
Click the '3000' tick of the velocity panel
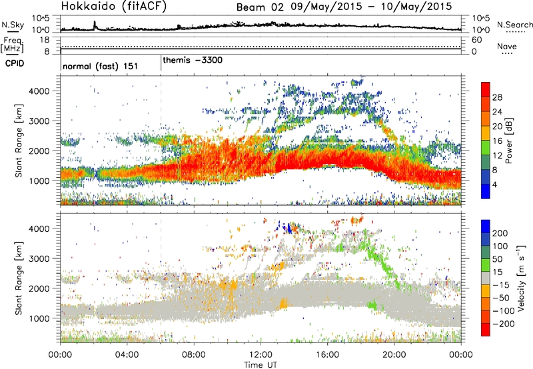[x=39, y=258]
